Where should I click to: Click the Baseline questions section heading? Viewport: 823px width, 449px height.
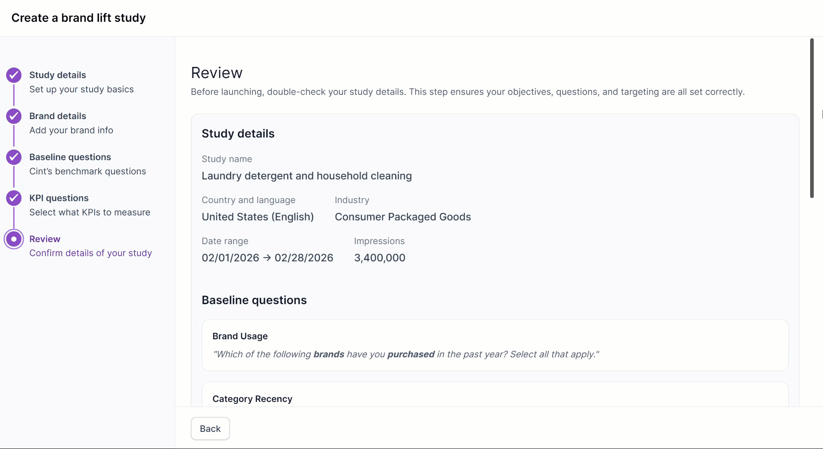coord(254,300)
